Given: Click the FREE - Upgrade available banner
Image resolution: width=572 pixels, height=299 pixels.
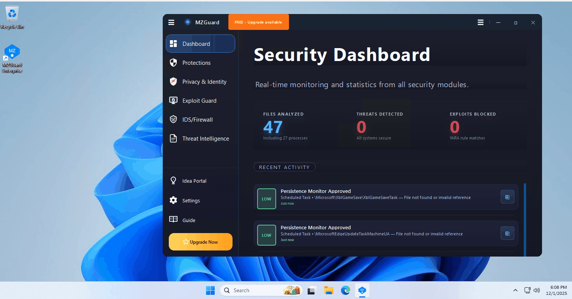Looking at the screenshot, I should point(258,22).
